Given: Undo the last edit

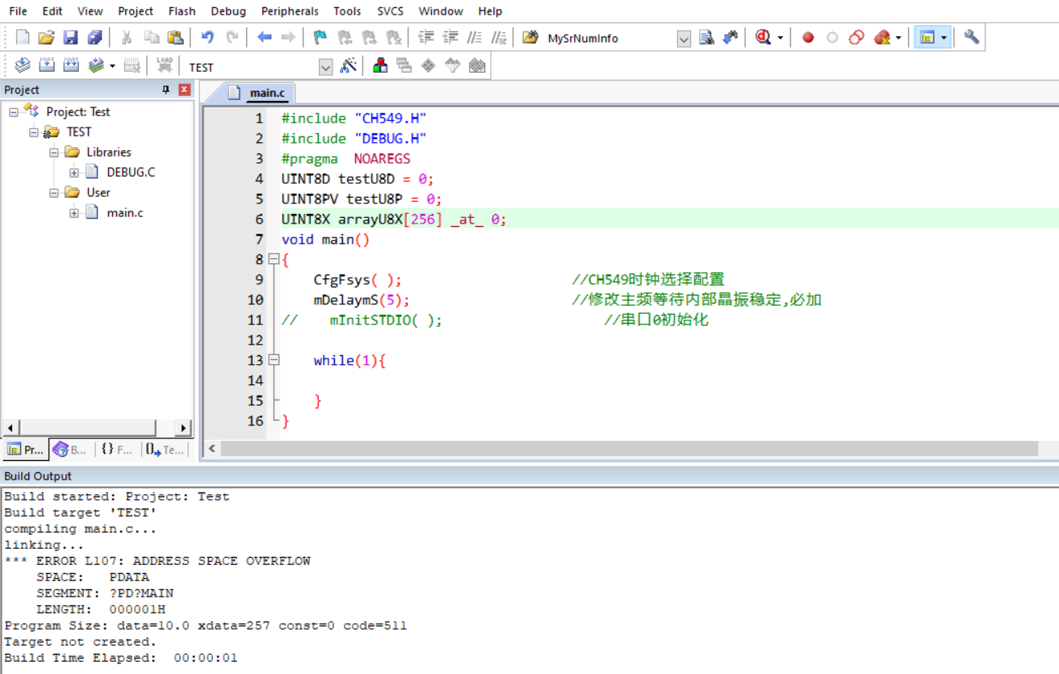Looking at the screenshot, I should [x=207, y=38].
